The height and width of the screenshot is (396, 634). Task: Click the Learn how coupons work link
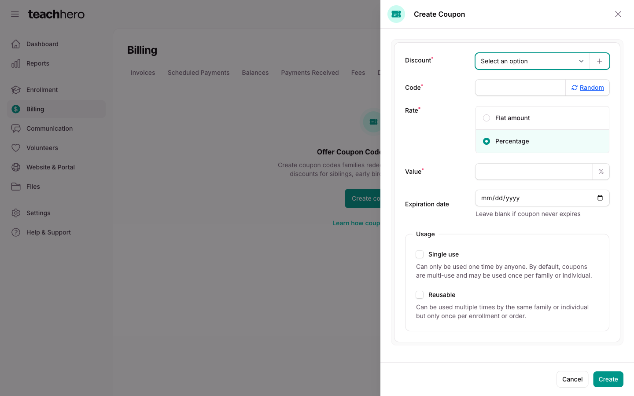tap(356, 223)
